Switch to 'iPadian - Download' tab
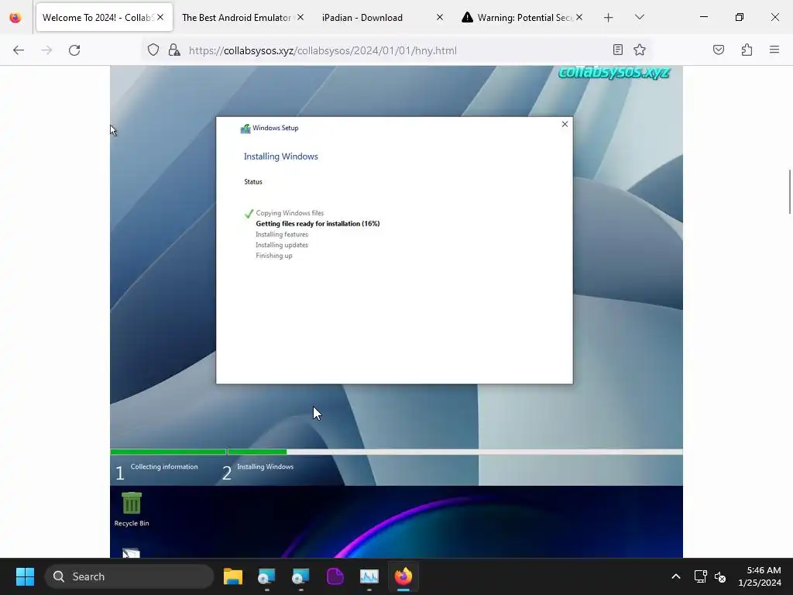793x595 pixels. click(x=362, y=18)
